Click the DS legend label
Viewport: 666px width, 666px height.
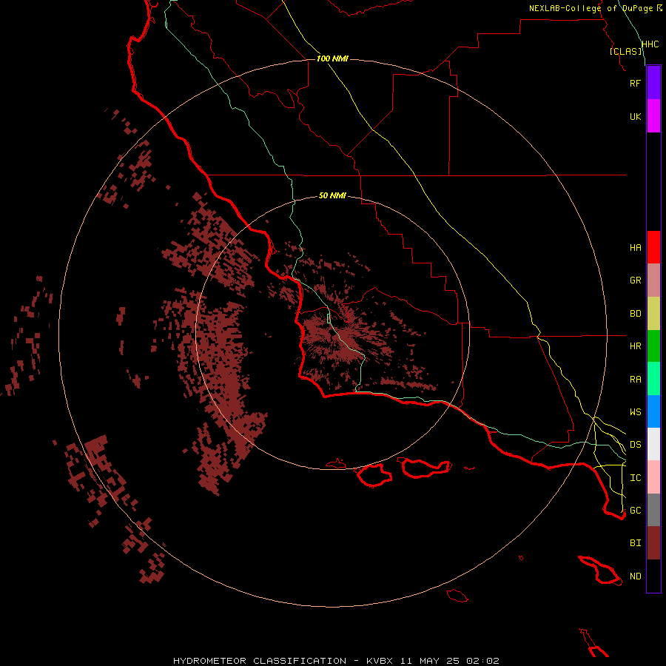coord(635,445)
